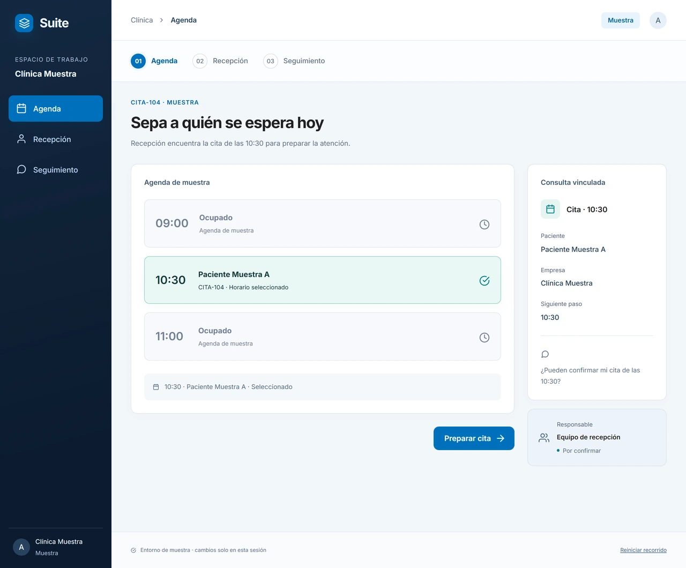
Task: Click the Reiniciar recorrido link
Action: 643,550
